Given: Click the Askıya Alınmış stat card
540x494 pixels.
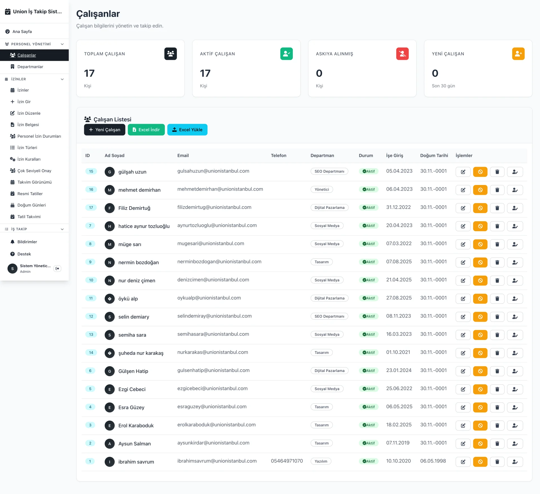Looking at the screenshot, I should tap(362, 68).
